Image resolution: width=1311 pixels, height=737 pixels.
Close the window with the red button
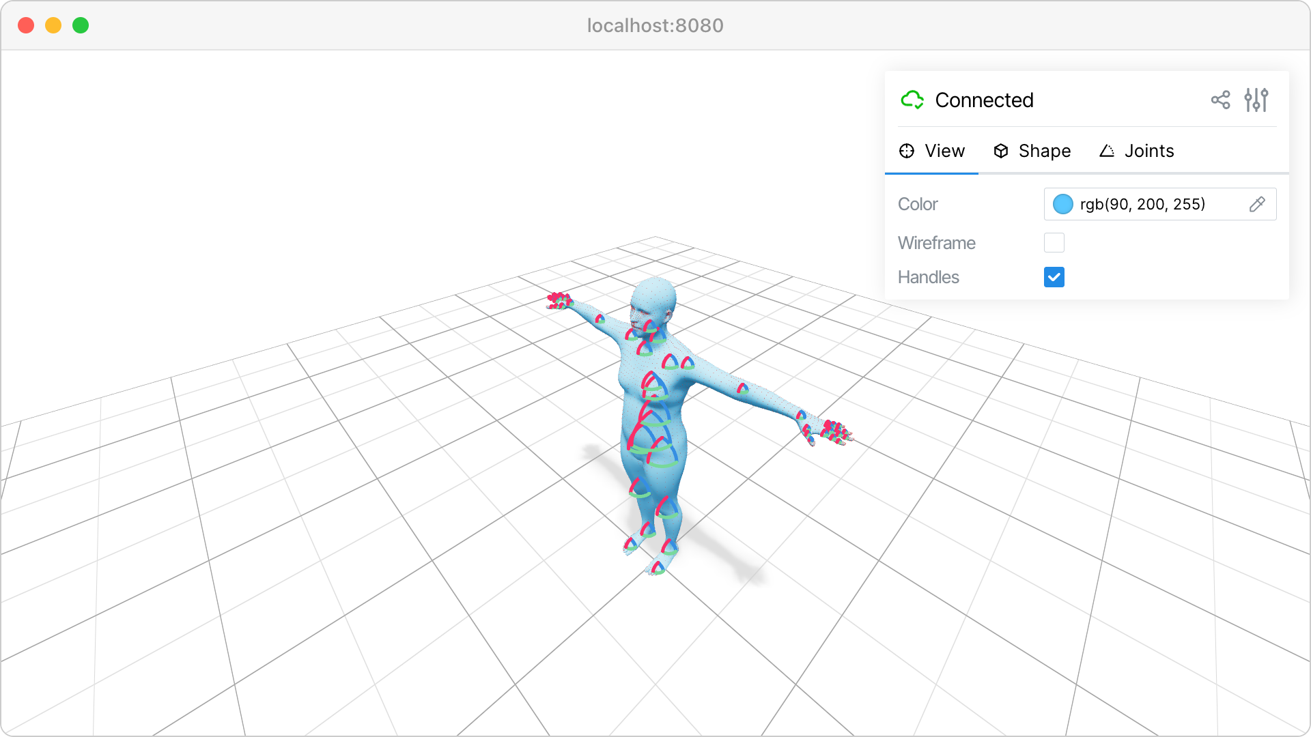26,25
